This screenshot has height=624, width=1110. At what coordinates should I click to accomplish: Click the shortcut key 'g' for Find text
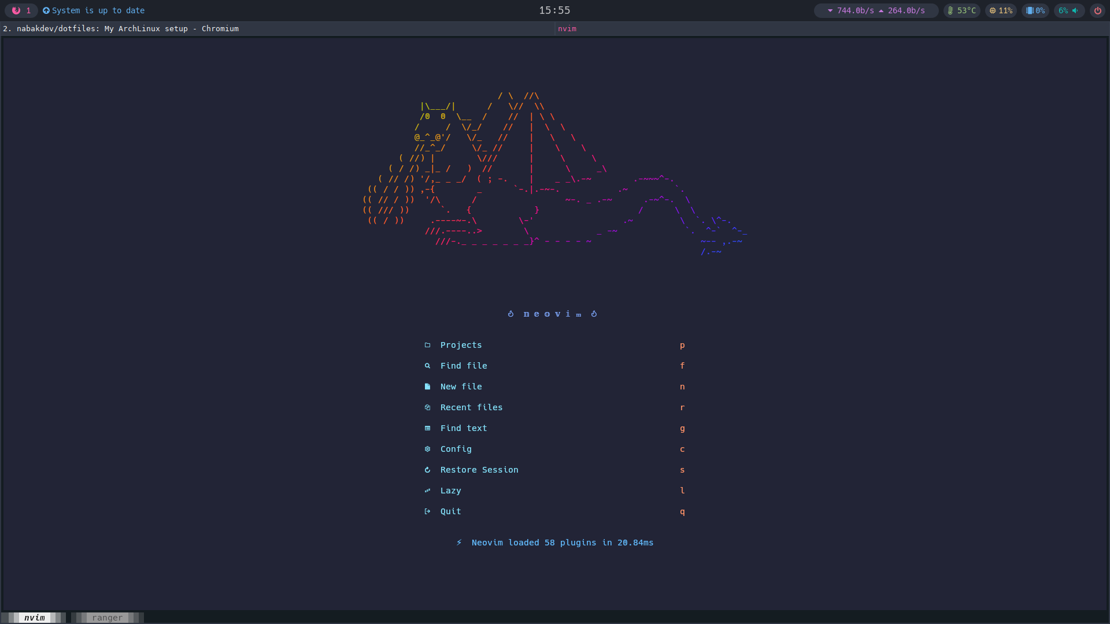click(x=682, y=429)
